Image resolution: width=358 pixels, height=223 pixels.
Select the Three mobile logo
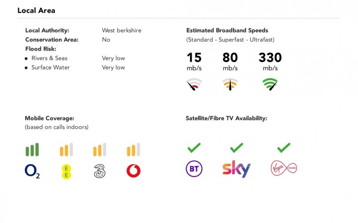(100, 171)
